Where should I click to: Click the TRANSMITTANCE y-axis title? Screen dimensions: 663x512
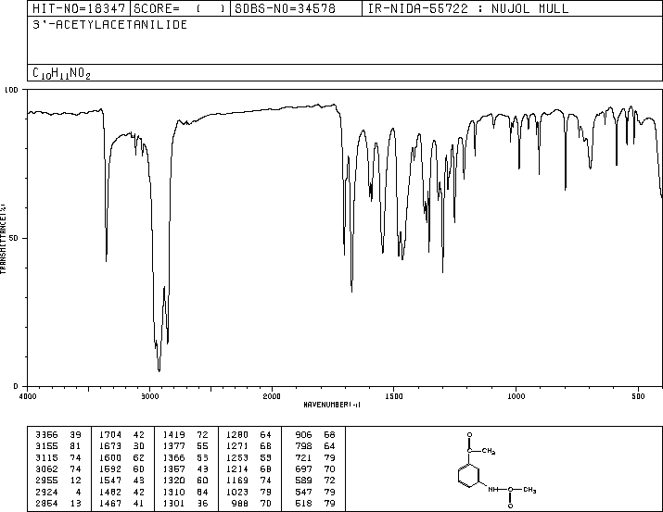click(3, 239)
